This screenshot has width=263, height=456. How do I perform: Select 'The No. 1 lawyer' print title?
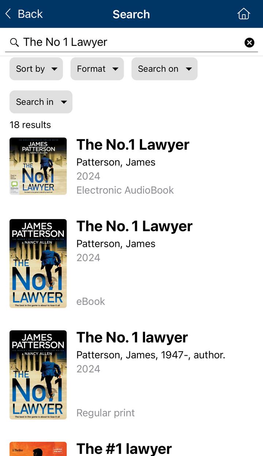click(x=132, y=338)
